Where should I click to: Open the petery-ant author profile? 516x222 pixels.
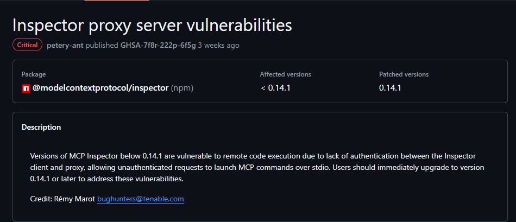coord(65,45)
